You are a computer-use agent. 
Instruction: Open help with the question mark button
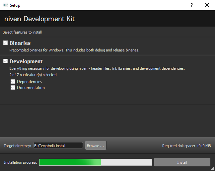click(192, 5)
